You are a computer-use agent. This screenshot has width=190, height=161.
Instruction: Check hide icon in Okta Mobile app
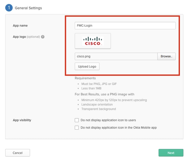tap(77, 128)
